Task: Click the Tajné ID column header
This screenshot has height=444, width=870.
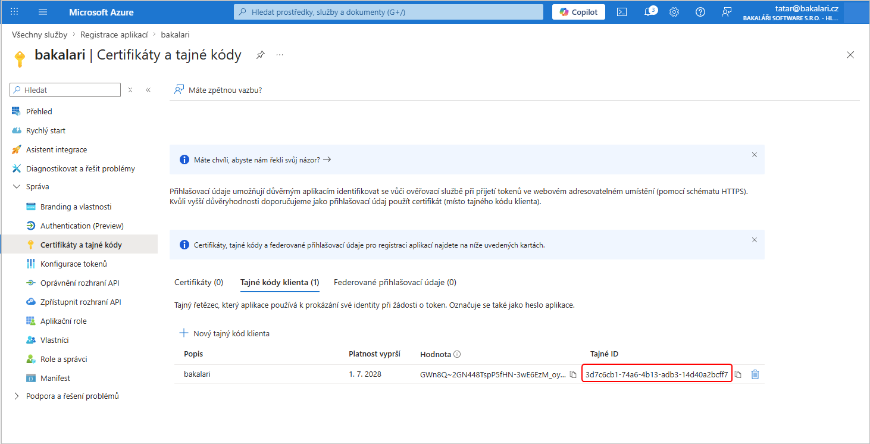Action: (604, 354)
